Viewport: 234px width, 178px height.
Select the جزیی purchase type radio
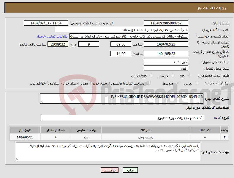(x=197, y=83)
